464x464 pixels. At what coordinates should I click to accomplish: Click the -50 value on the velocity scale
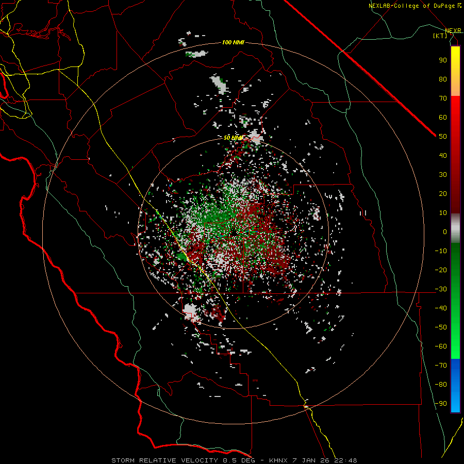tap(441, 327)
